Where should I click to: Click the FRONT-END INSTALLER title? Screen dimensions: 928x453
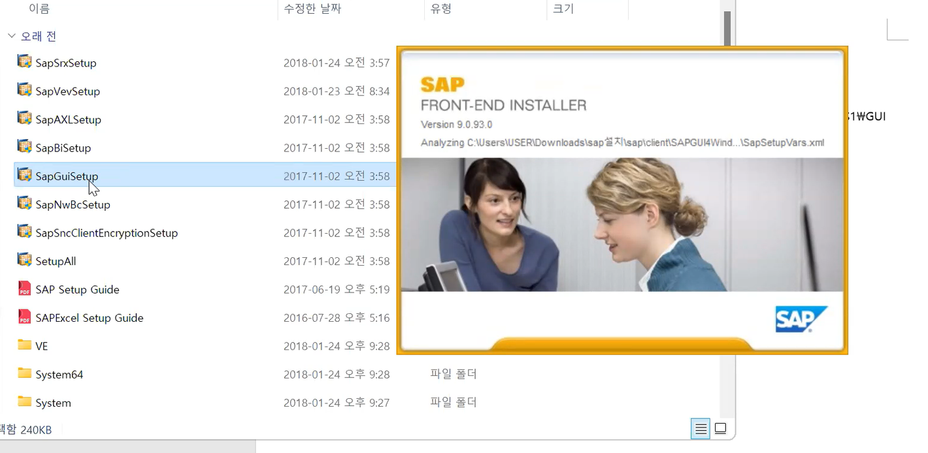click(x=503, y=105)
